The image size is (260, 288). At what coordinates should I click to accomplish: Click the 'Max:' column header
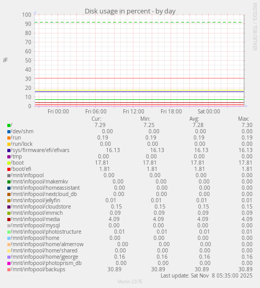tap(244, 119)
